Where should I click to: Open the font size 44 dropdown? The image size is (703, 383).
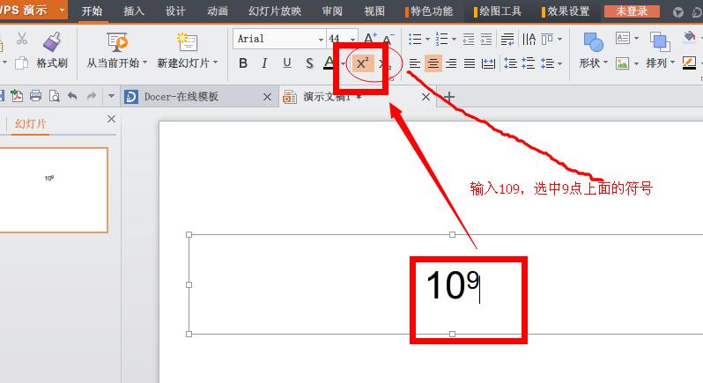coord(353,40)
